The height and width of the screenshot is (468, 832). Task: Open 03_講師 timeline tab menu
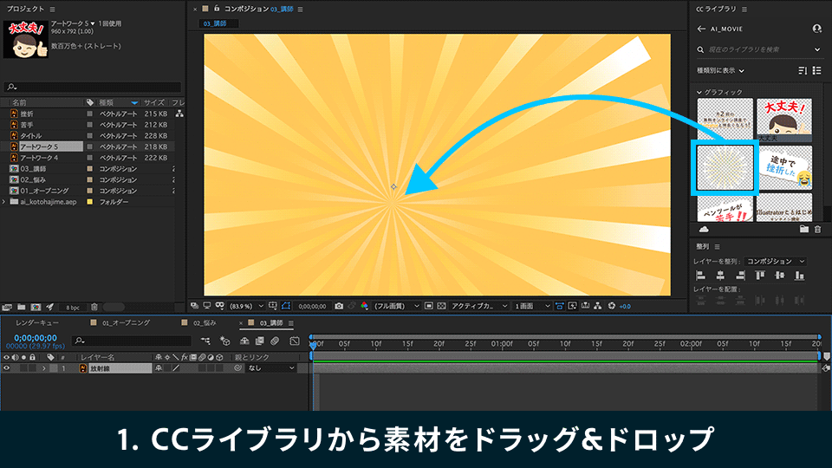pyautogui.click(x=291, y=323)
